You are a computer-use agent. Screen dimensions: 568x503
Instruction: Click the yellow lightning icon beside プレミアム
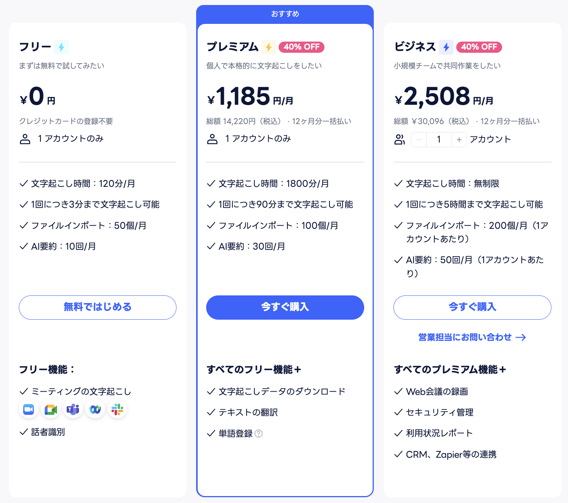click(269, 47)
